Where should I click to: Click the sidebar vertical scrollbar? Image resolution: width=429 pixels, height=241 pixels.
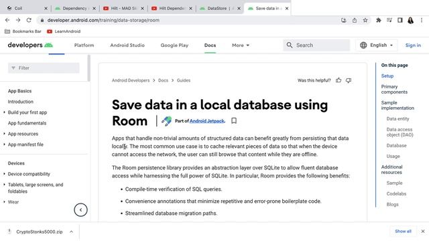pyautogui.click(x=88, y=68)
